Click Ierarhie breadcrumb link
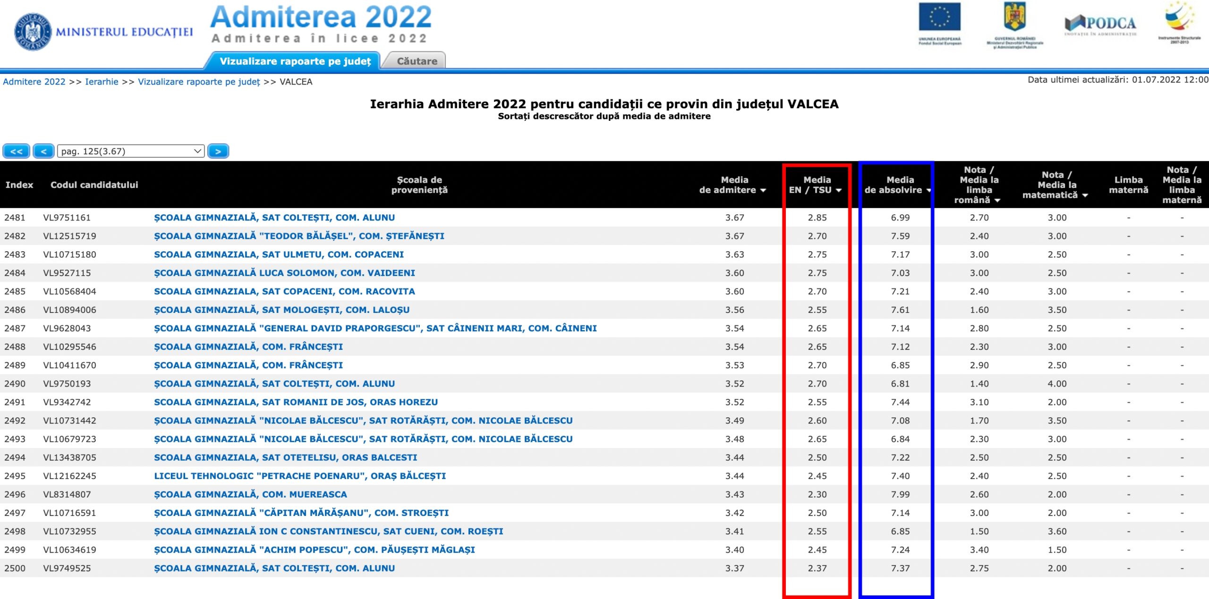Image resolution: width=1209 pixels, height=599 pixels. pyautogui.click(x=102, y=82)
